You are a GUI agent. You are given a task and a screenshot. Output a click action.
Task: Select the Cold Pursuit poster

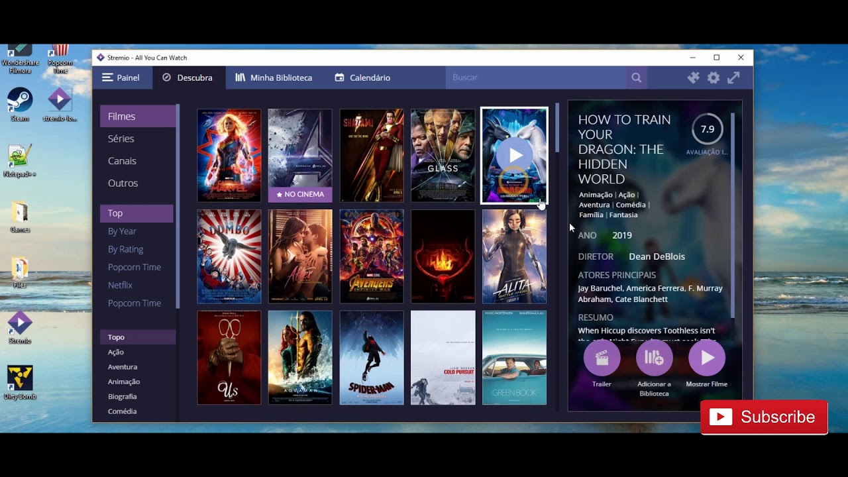point(443,358)
